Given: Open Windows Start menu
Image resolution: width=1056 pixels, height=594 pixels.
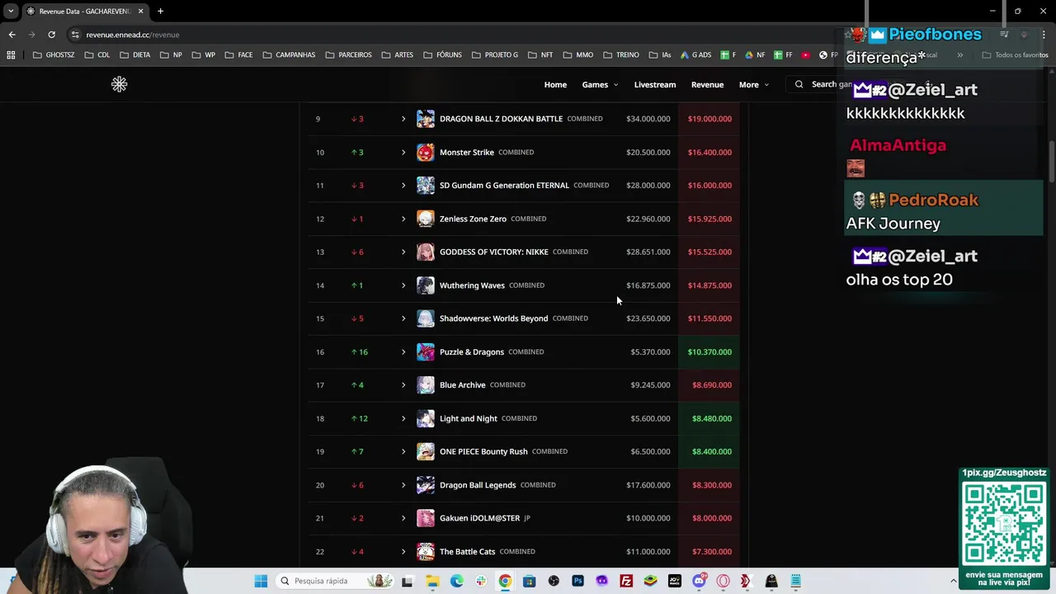Looking at the screenshot, I should [x=261, y=581].
